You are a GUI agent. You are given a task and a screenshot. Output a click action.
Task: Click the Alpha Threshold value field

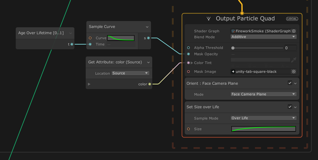click(x=290, y=48)
